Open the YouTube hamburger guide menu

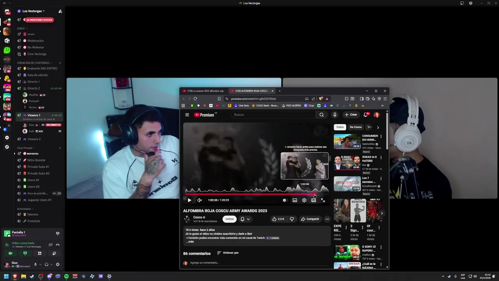point(187,115)
